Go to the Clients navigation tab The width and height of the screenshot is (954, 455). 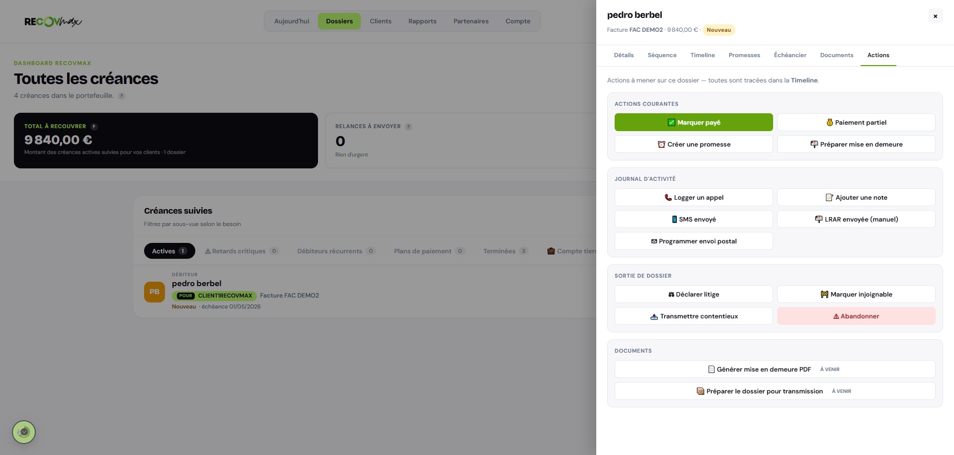pos(381,21)
